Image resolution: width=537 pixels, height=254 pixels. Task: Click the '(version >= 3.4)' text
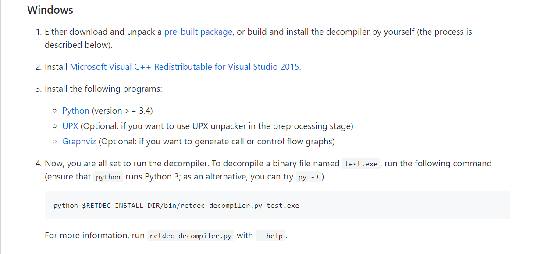[x=122, y=111]
